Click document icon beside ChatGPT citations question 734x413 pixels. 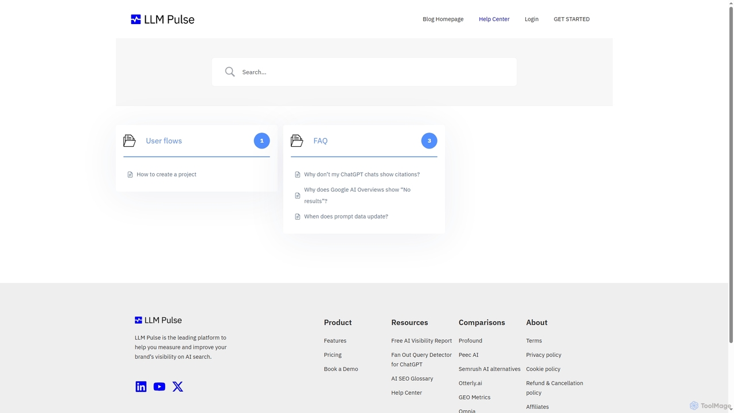298,174
